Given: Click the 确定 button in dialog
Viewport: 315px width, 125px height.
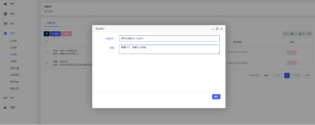Looking at the screenshot, I should pyautogui.click(x=216, y=96).
